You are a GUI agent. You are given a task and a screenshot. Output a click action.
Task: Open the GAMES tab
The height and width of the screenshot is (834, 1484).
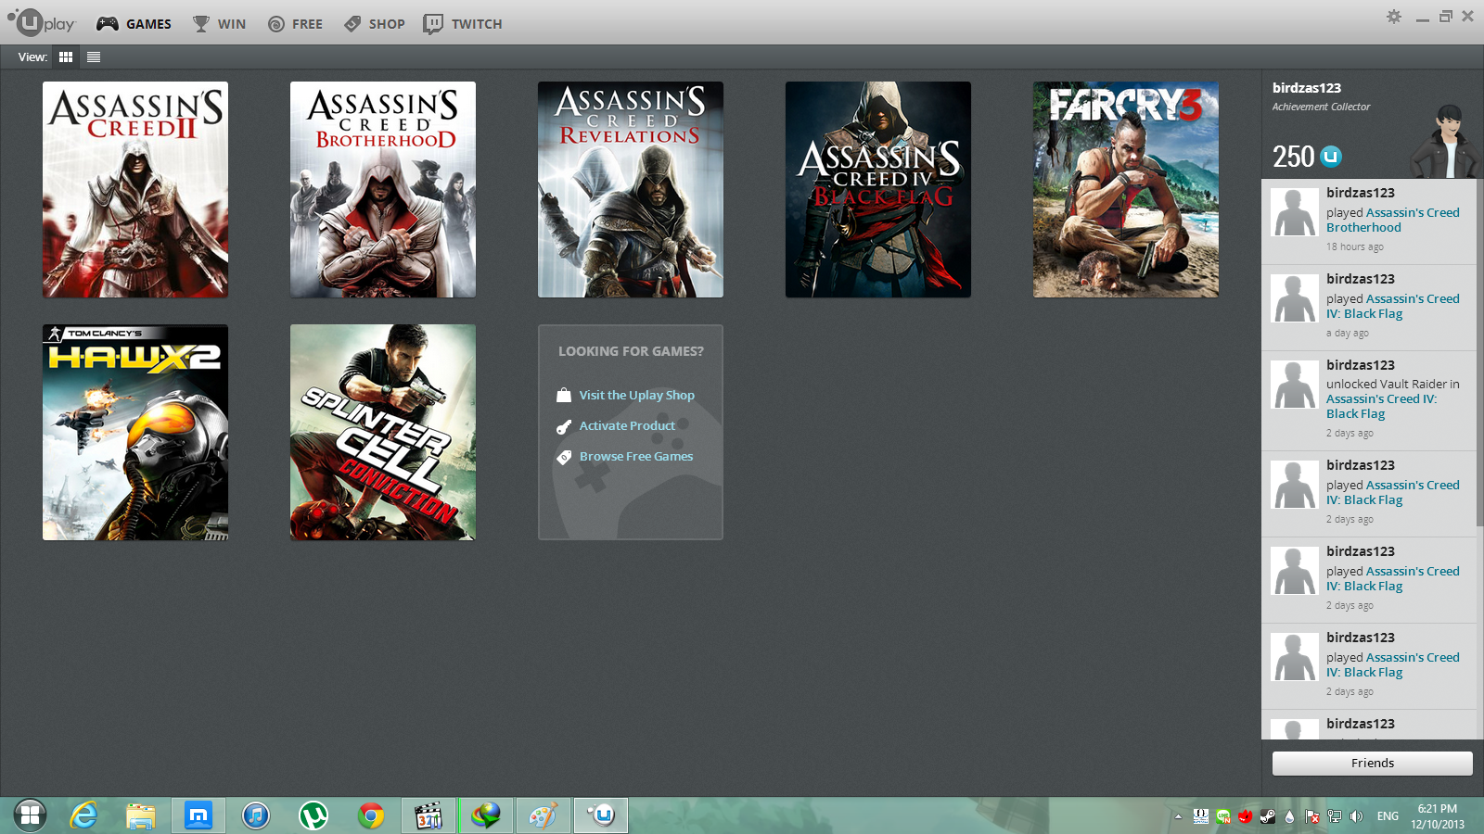pyautogui.click(x=134, y=24)
